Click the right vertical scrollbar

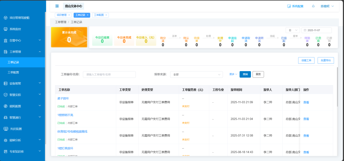point(338,86)
